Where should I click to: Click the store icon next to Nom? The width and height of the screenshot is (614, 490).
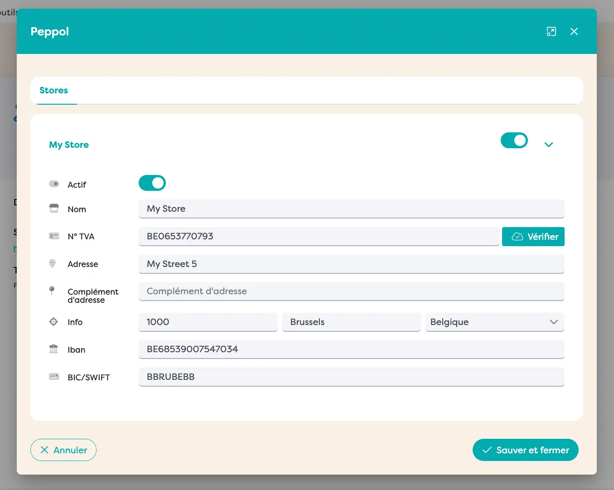click(54, 209)
